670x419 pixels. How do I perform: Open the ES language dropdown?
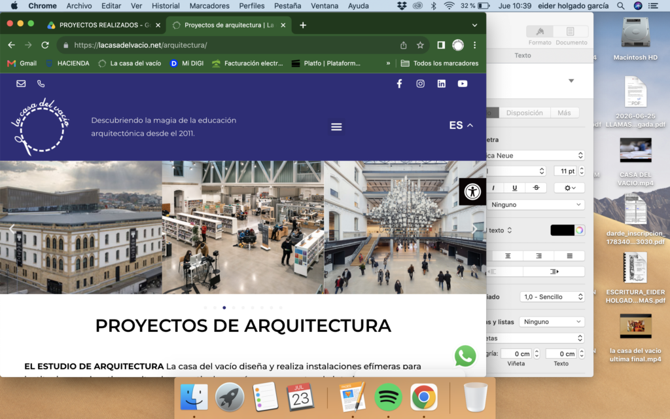tap(461, 125)
